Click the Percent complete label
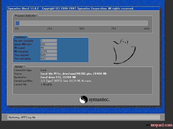Screen dimensions: 173x129 click(24, 41)
